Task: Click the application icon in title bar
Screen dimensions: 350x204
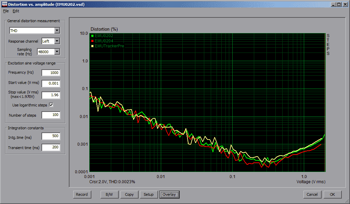Action: coord(4,4)
